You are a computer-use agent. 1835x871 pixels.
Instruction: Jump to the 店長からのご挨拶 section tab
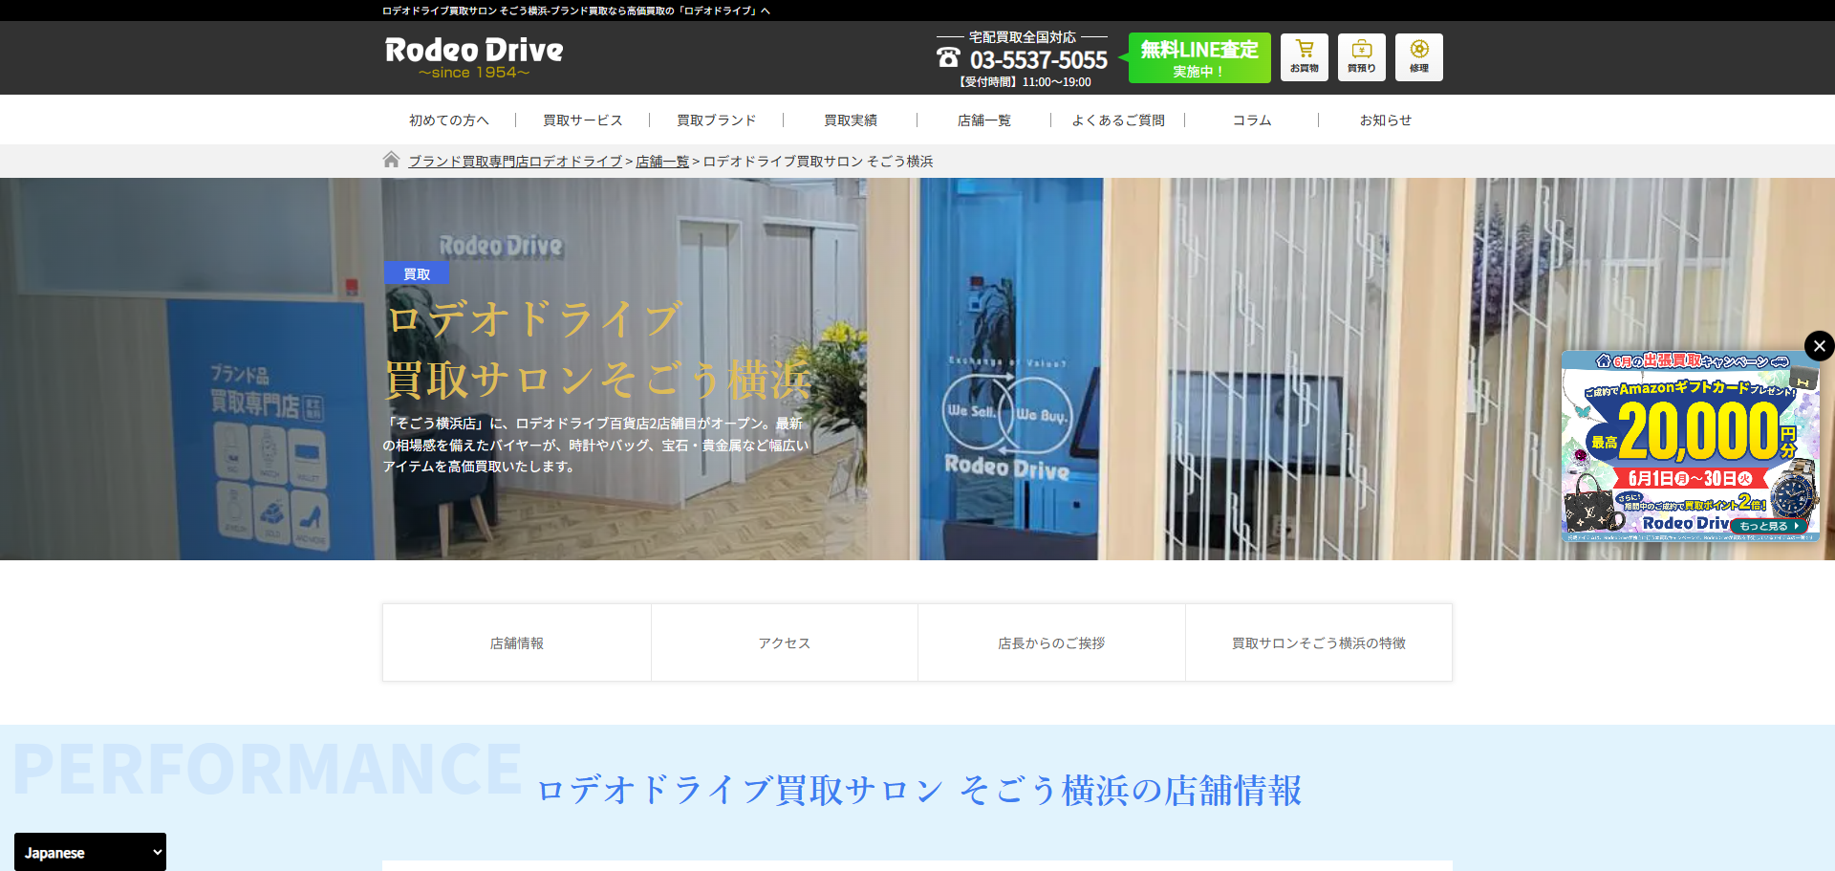[1051, 642]
